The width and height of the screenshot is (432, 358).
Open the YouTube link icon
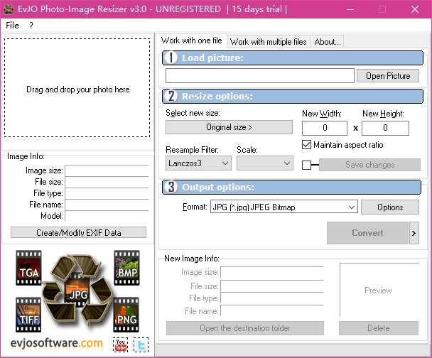[x=120, y=345]
